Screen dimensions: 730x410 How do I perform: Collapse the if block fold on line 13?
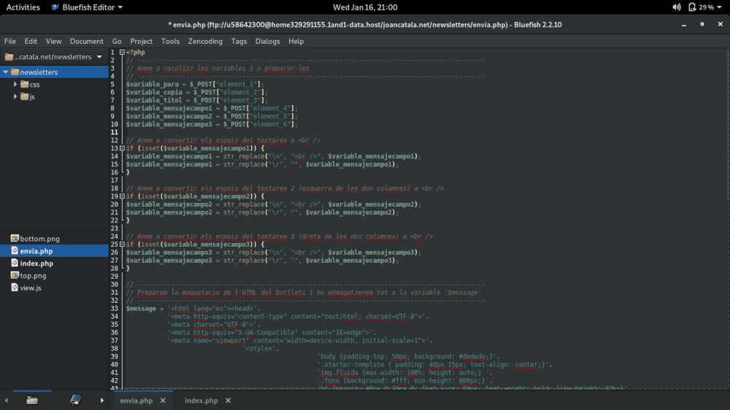122,148
